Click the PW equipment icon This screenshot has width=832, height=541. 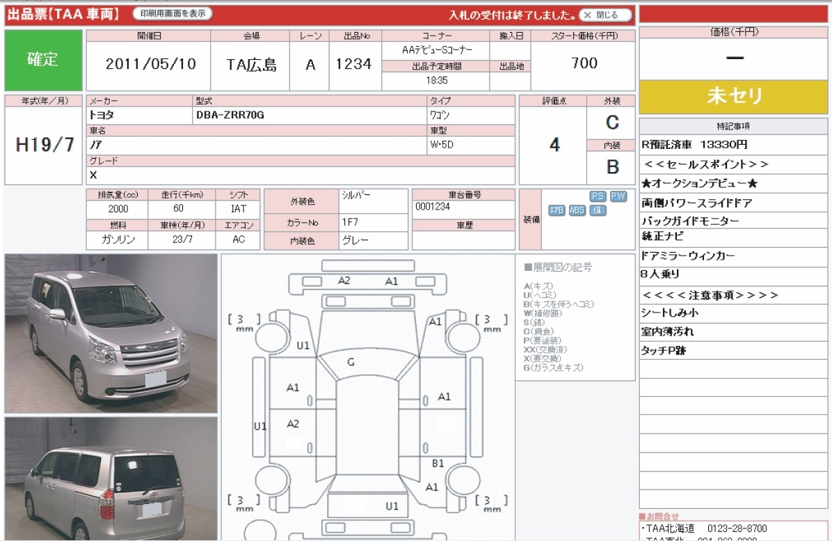click(618, 196)
